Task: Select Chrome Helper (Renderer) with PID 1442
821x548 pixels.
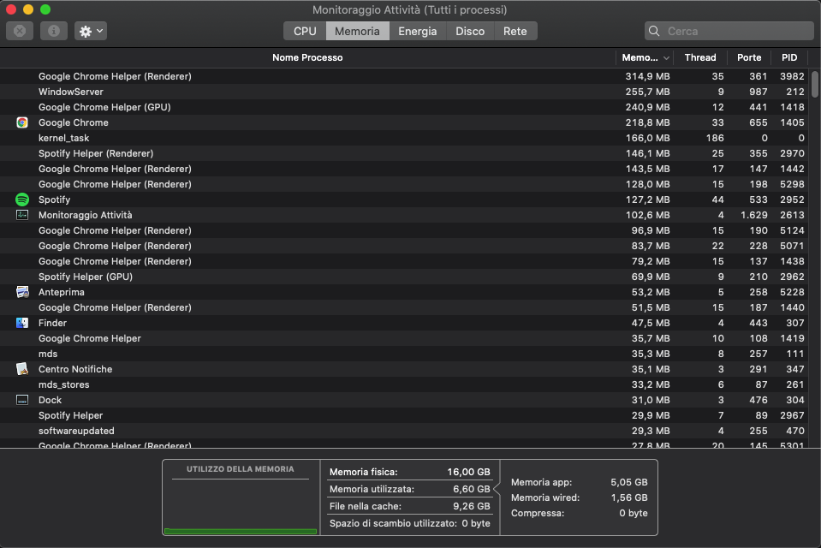Action: coord(404,169)
